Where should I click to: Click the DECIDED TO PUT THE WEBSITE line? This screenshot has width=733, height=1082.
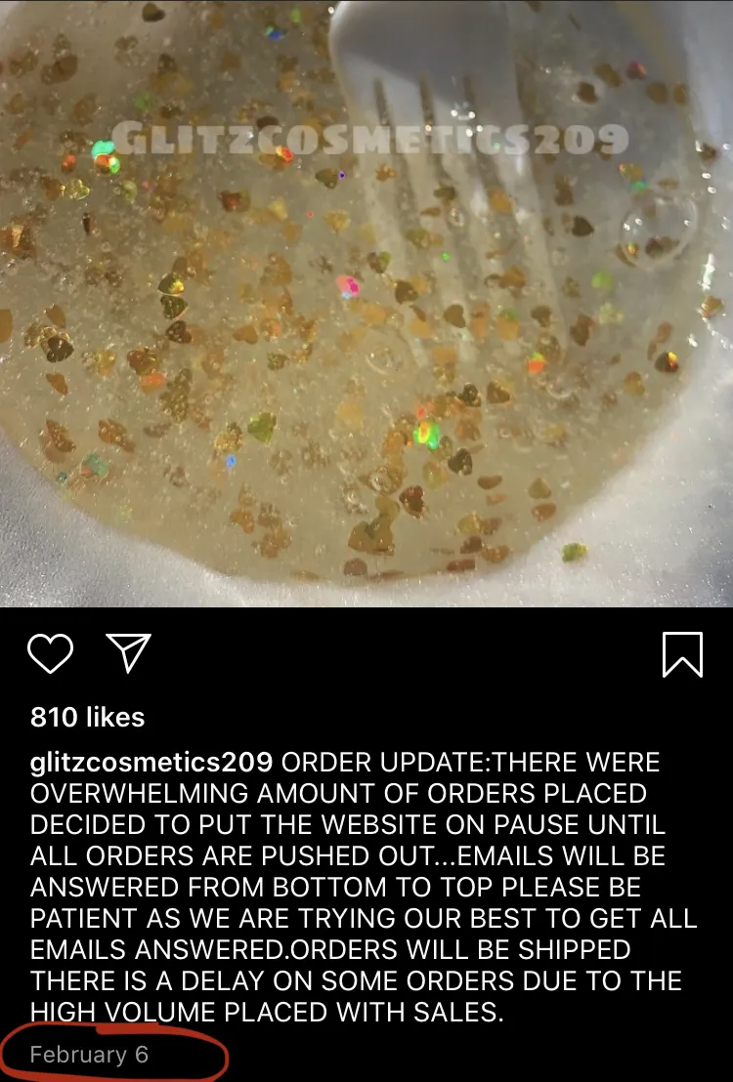point(348,824)
